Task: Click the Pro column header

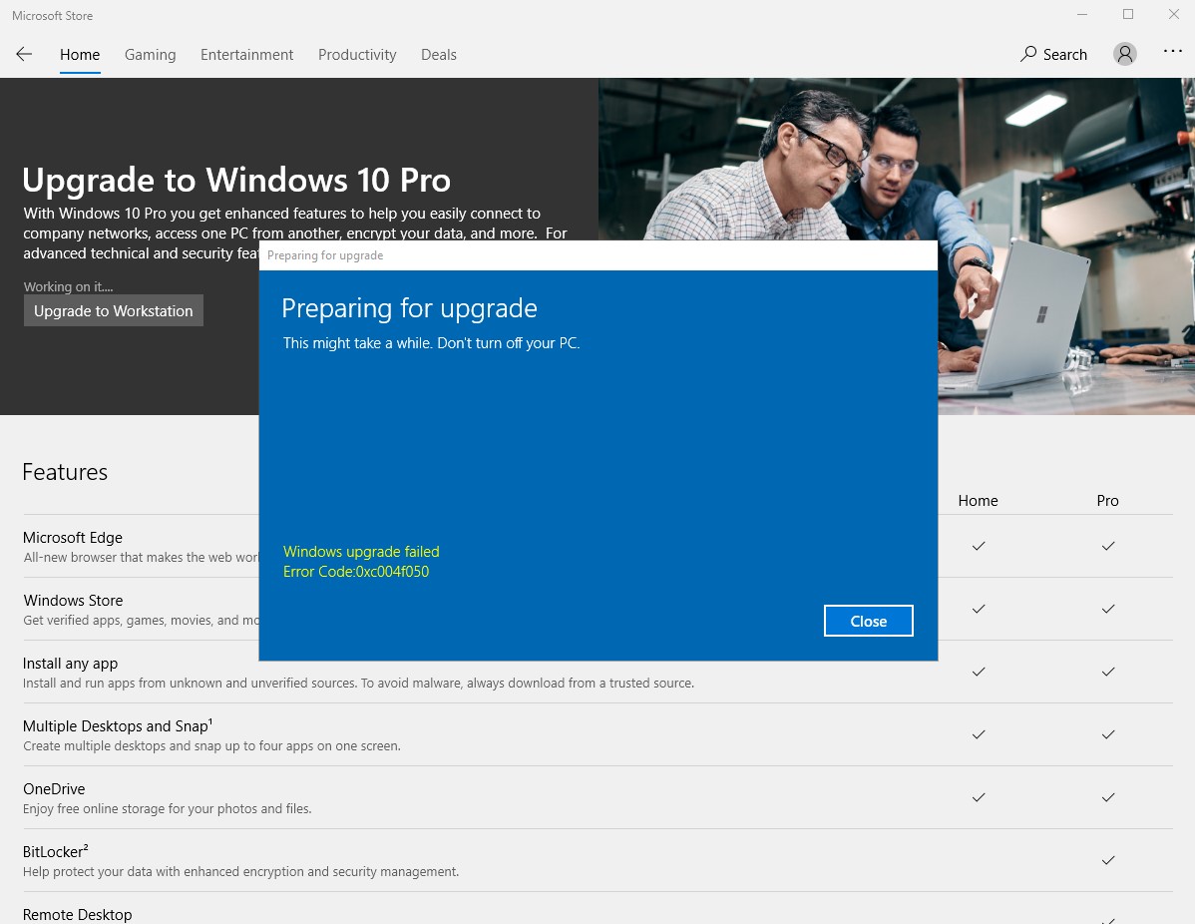Action: pyautogui.click(x=1107, y=500)
